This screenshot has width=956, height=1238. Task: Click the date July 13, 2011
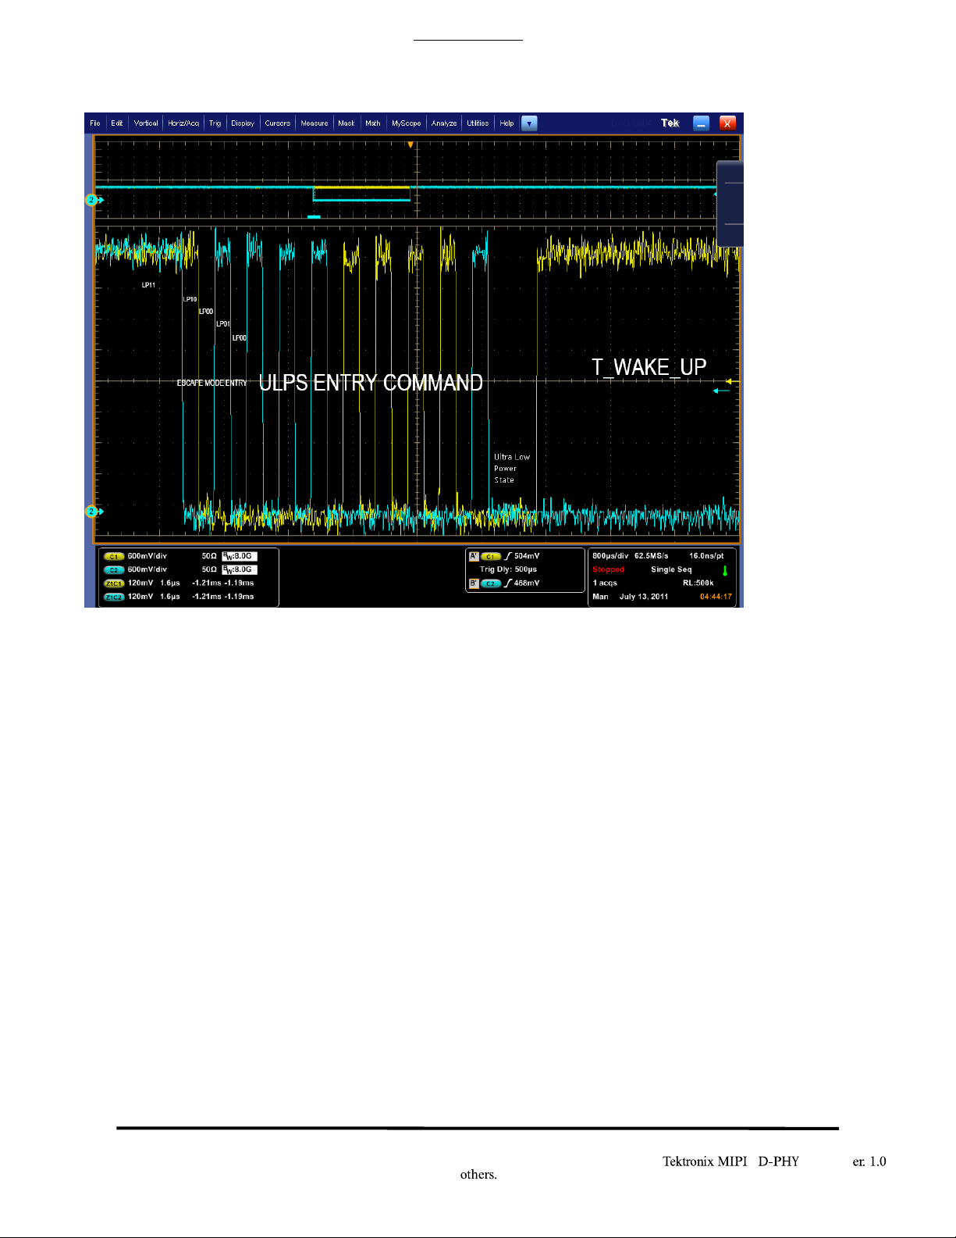(644, 596)
